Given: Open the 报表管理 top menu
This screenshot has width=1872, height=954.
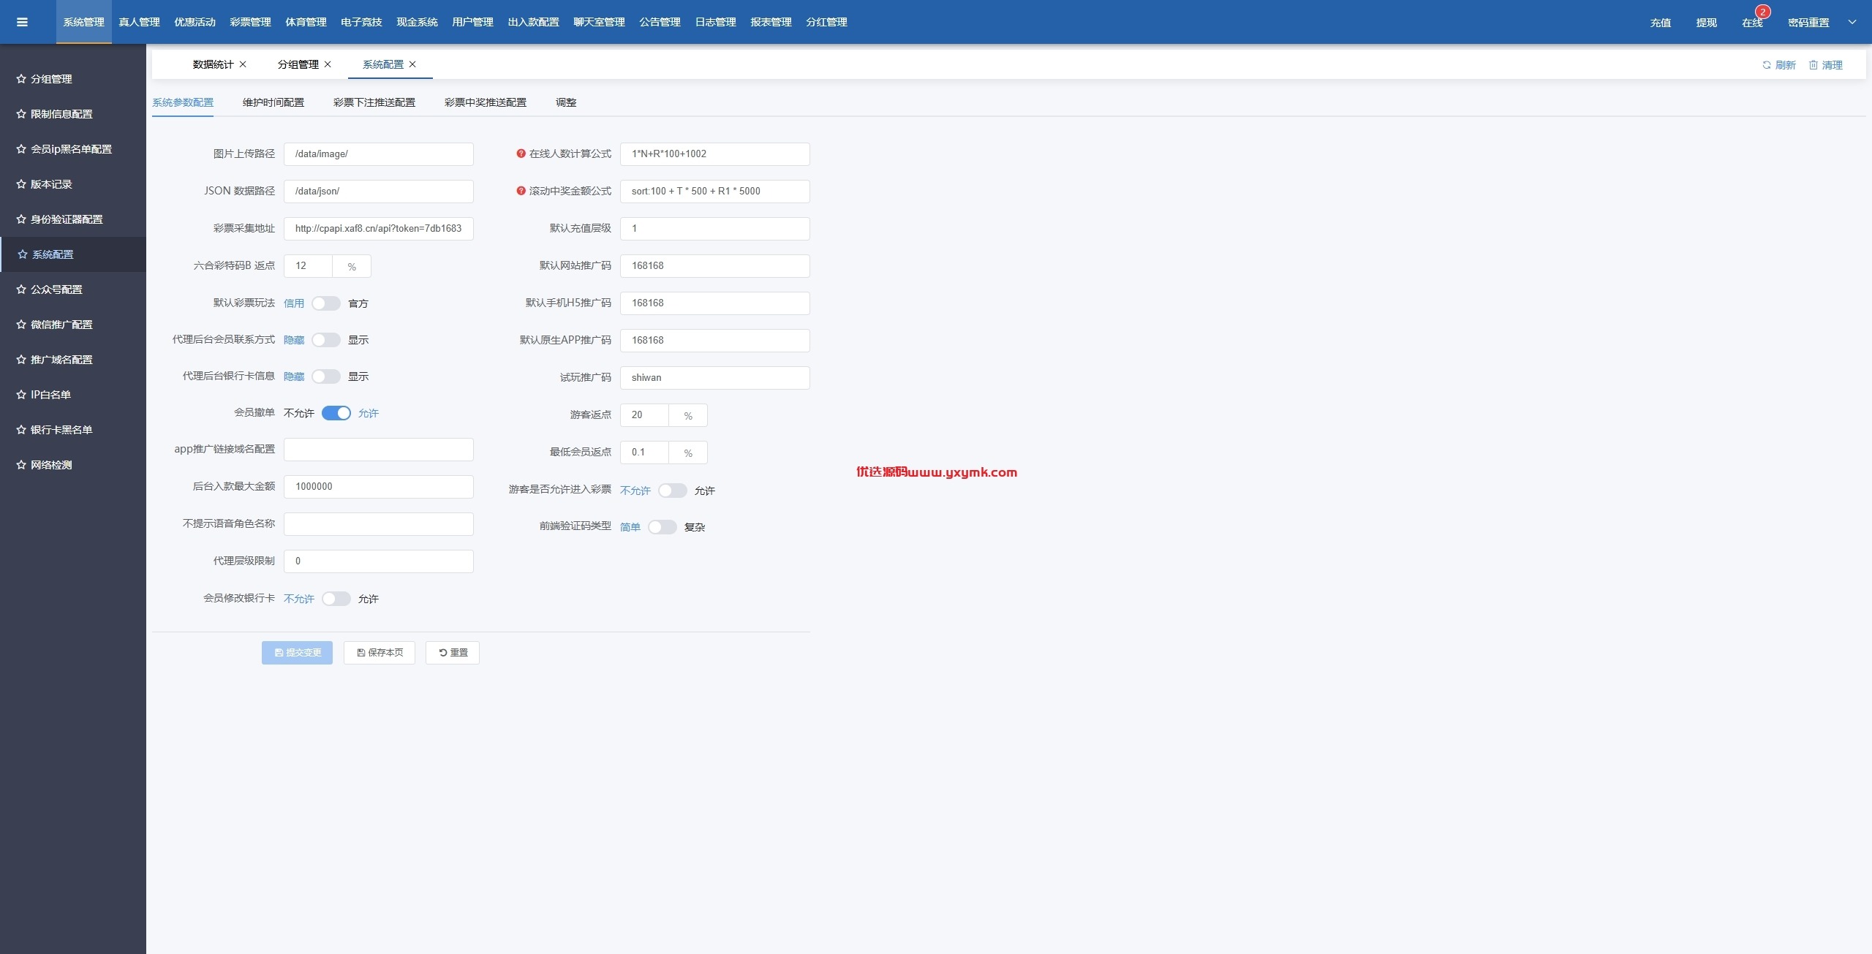Looking at the screenshot, I should [x=771, y=22].
